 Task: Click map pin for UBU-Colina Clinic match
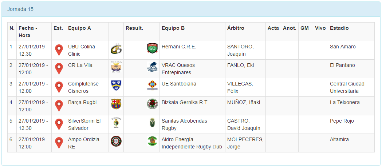click(59, 50)
